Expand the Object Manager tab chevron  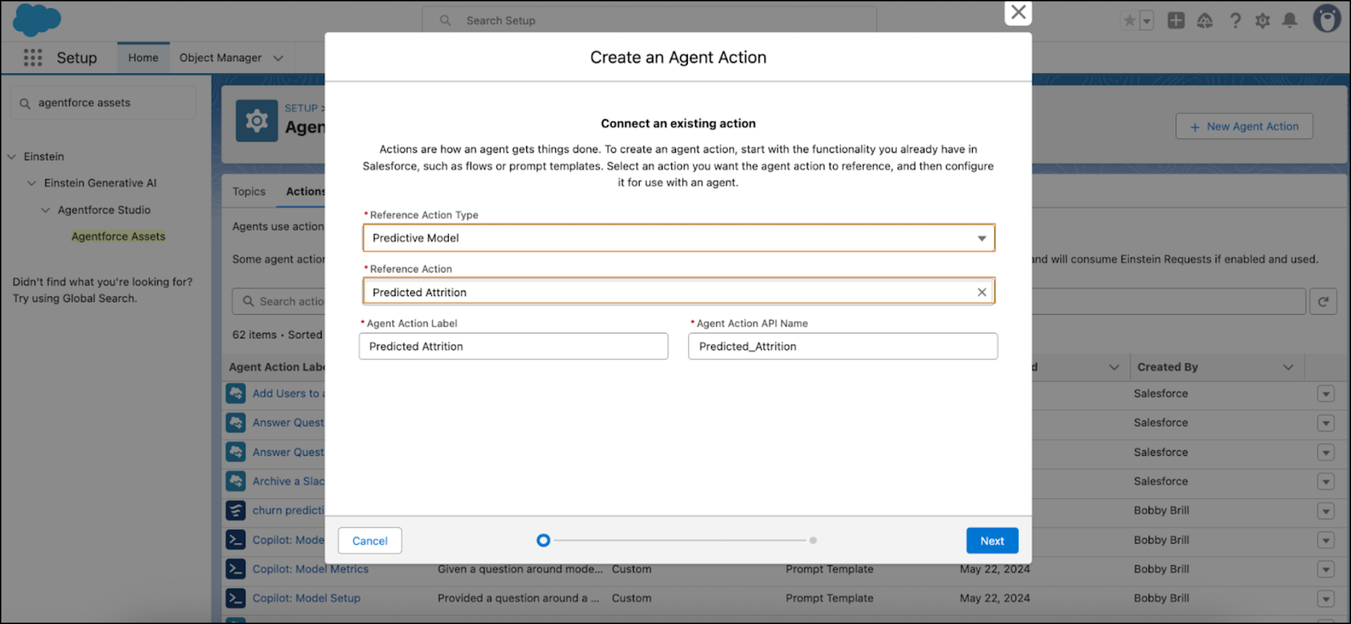click(278, 58)
